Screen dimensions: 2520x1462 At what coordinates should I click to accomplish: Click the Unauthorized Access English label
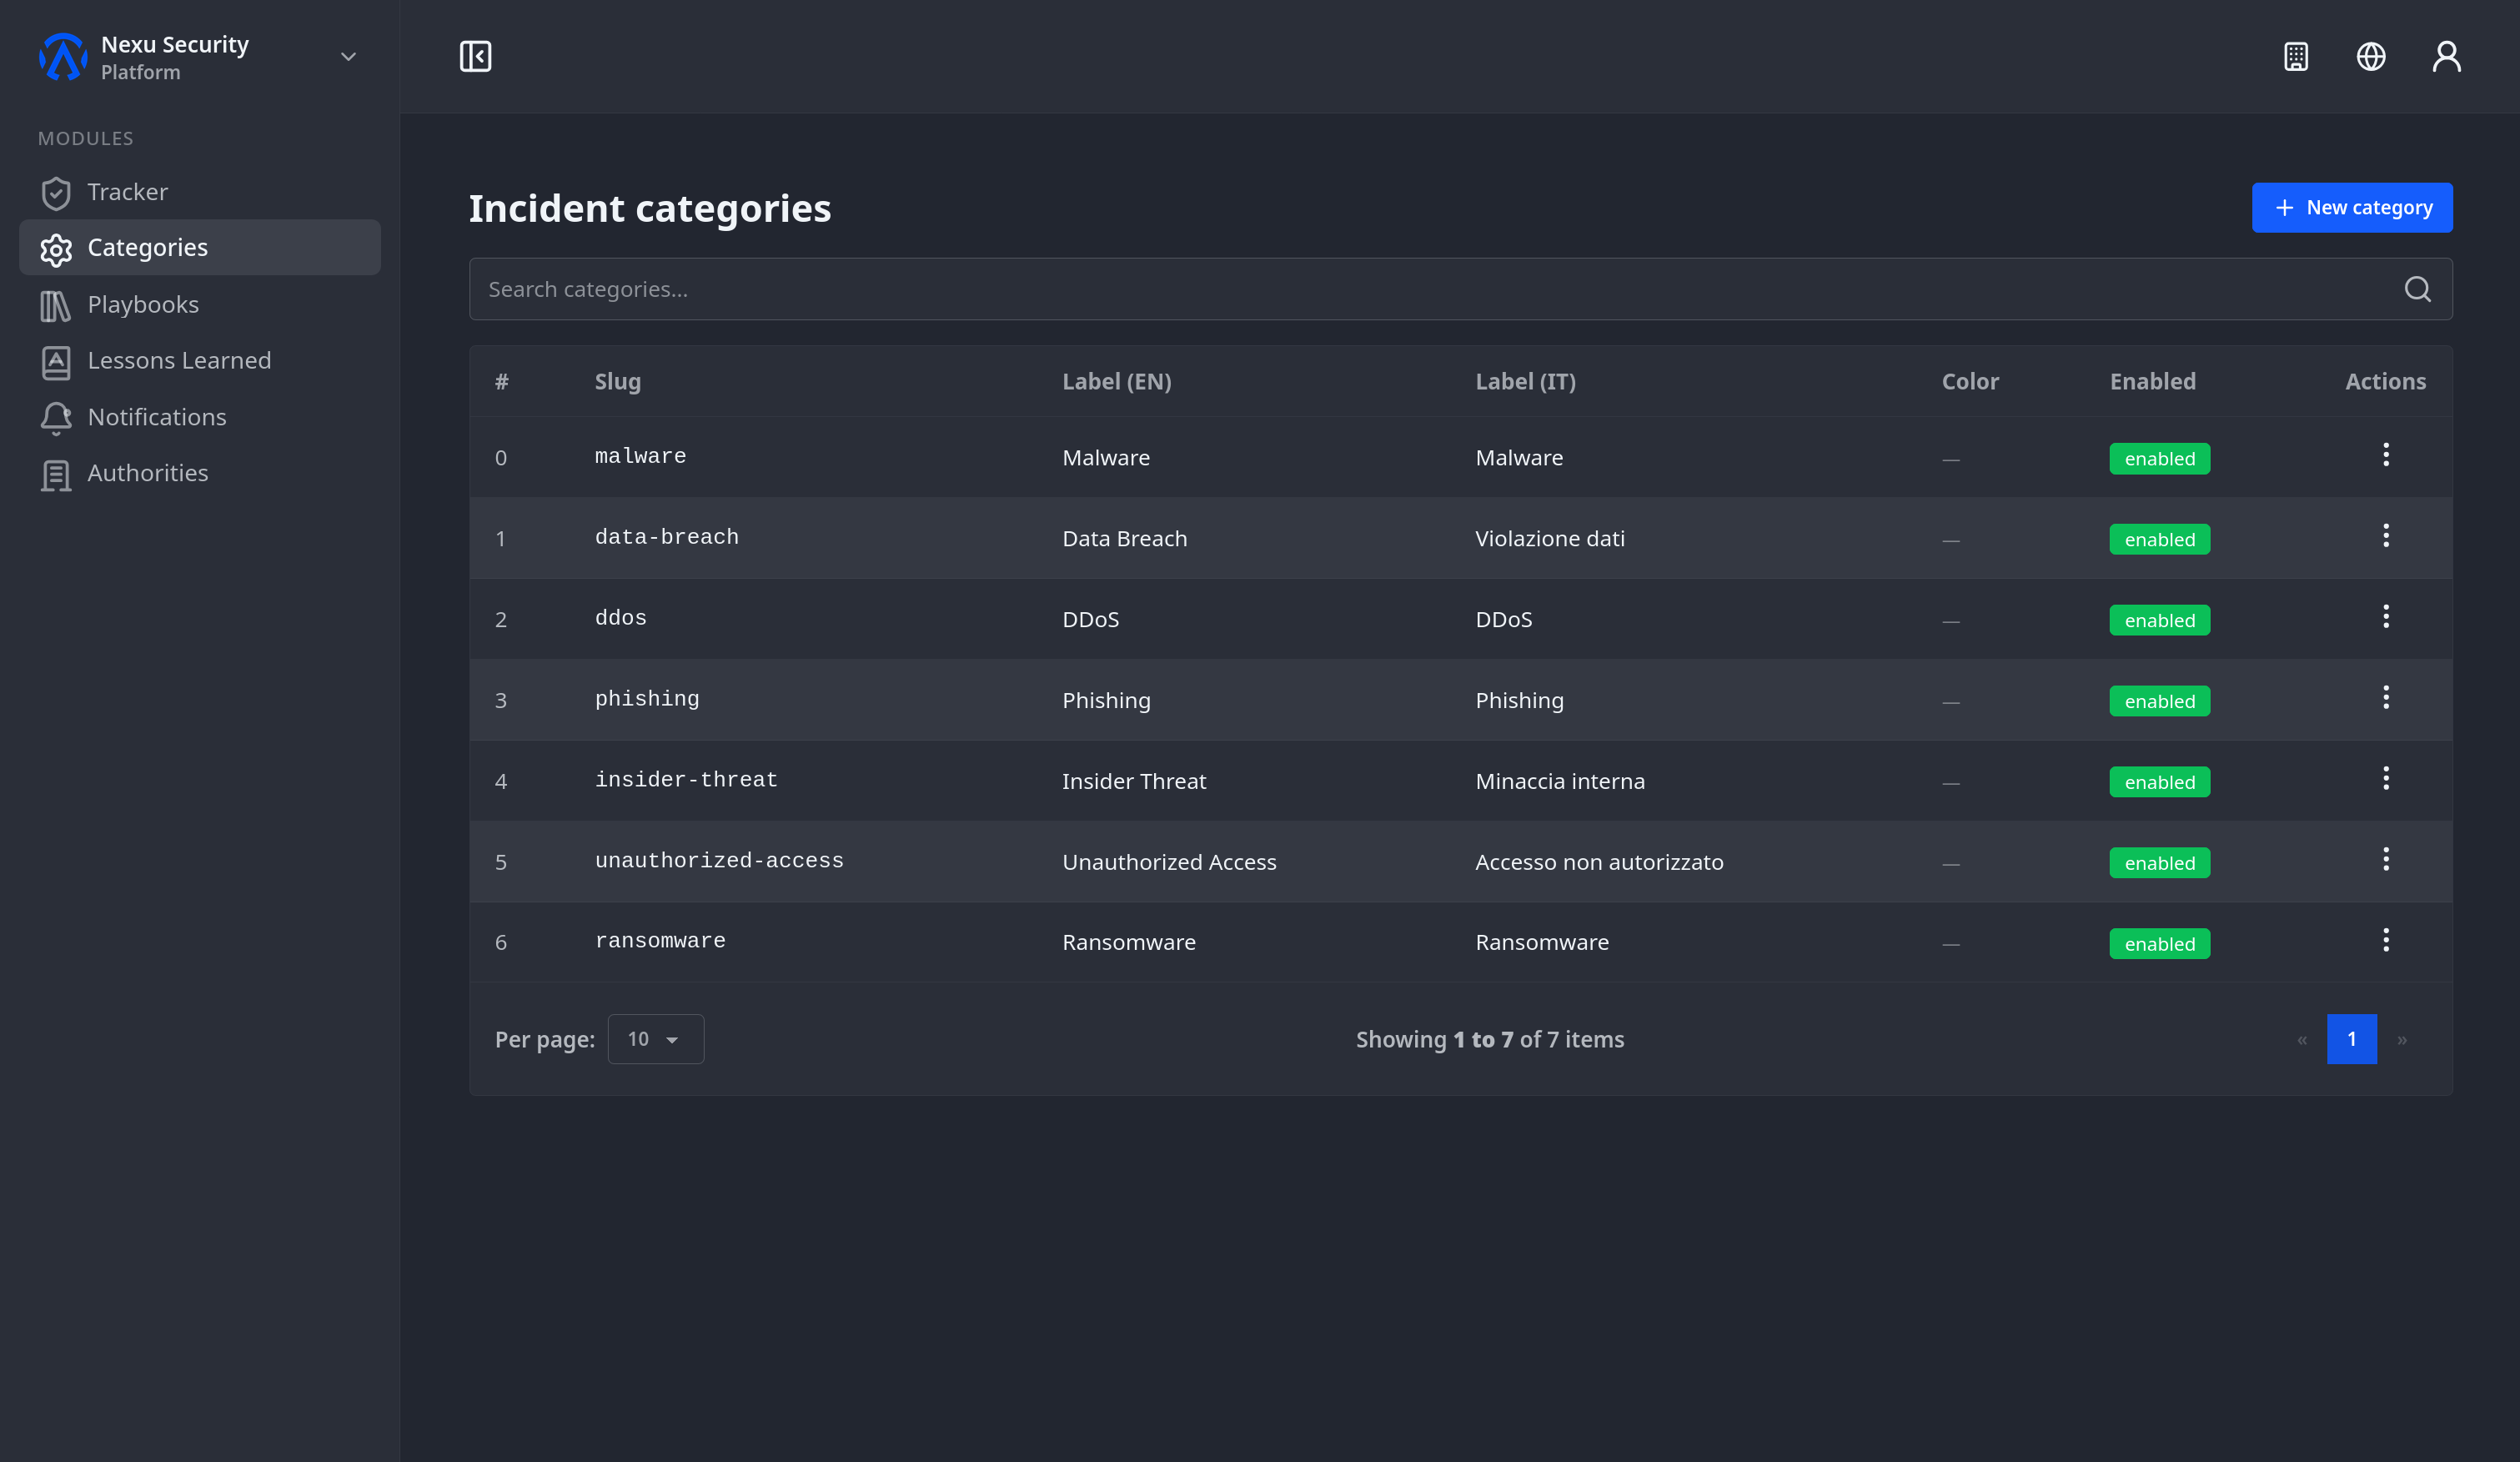click(1169, 863)
